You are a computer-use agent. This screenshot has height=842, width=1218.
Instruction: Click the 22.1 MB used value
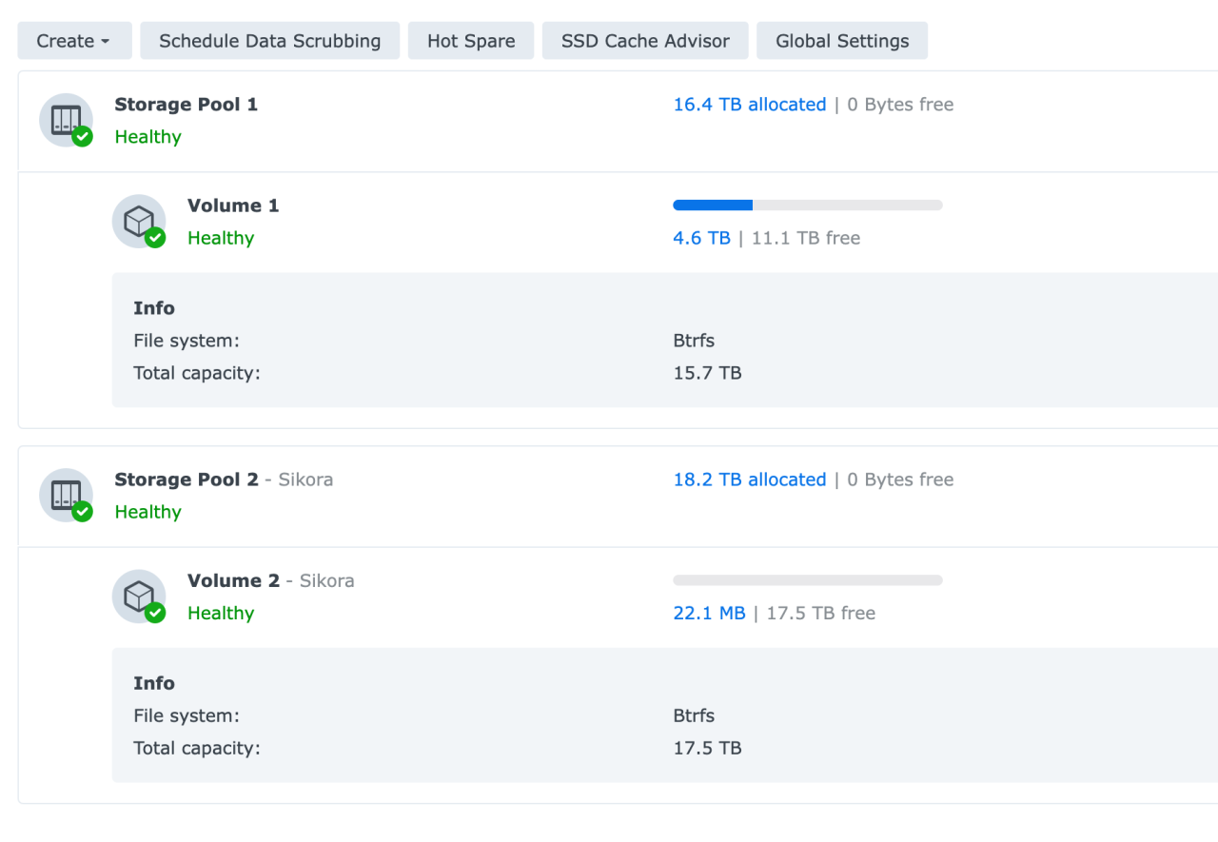tap(709, 613)
